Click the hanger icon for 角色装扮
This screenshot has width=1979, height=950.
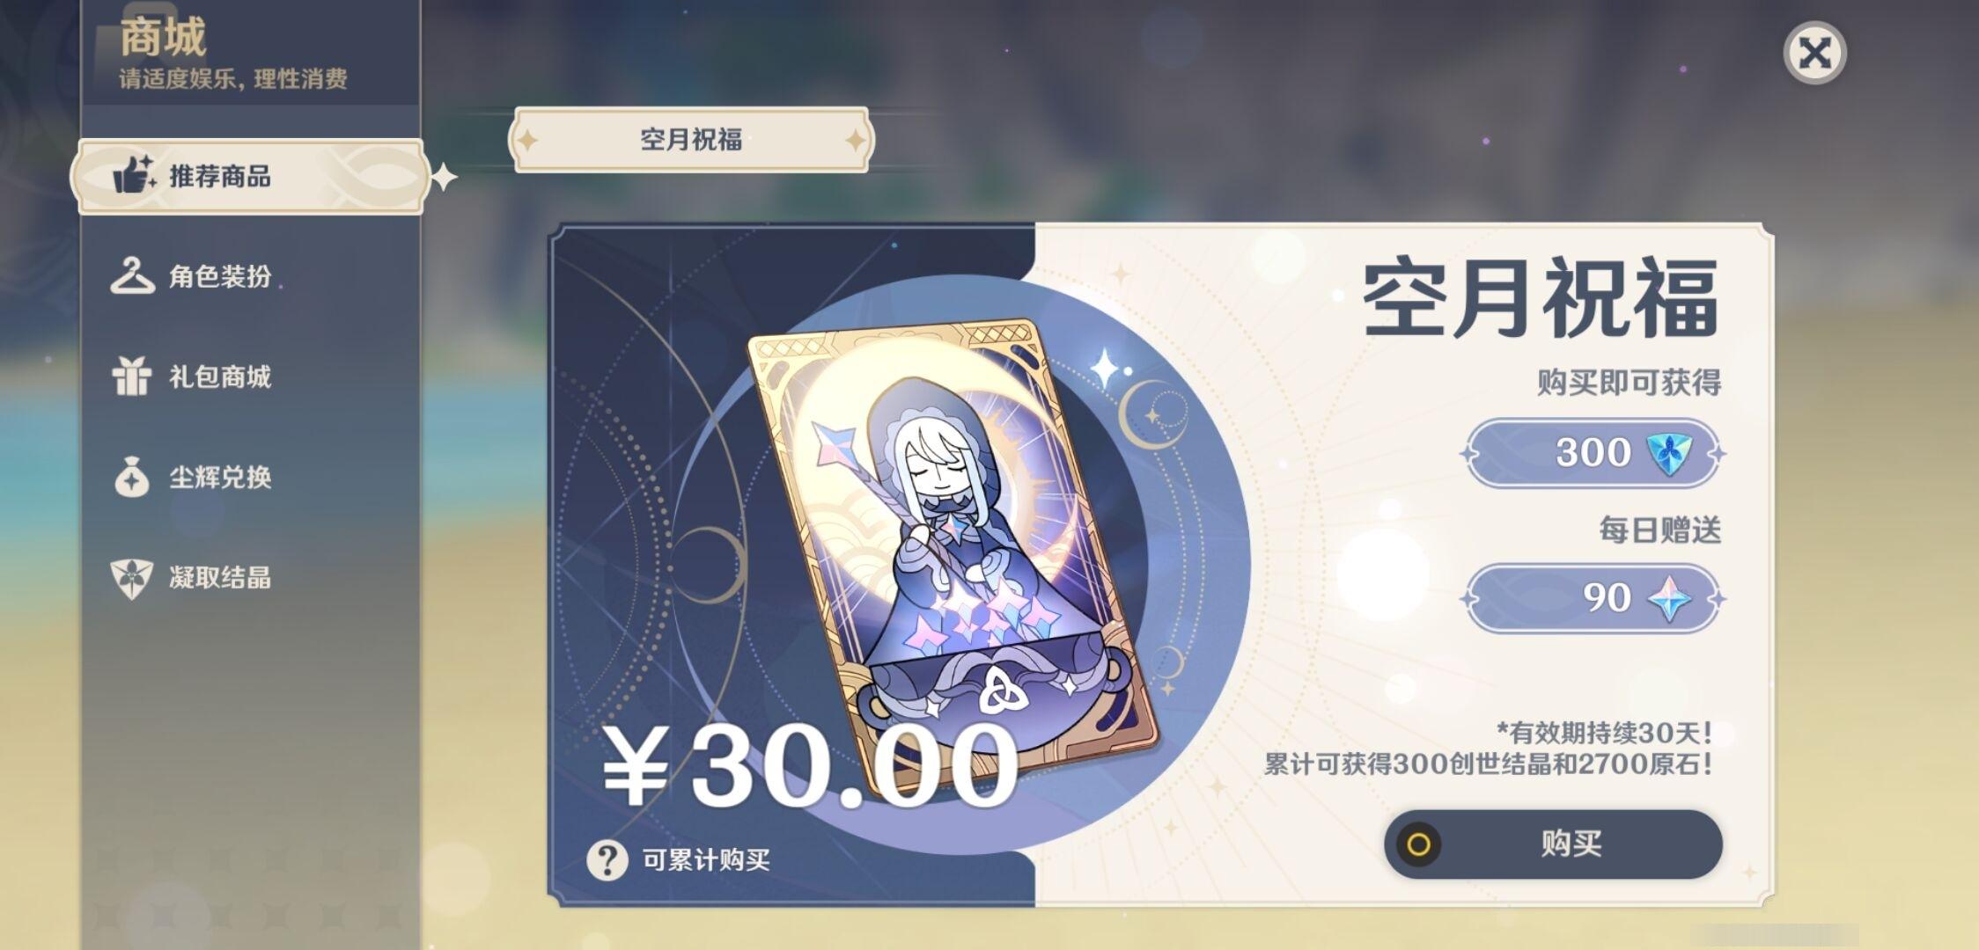tap(132, 275)
